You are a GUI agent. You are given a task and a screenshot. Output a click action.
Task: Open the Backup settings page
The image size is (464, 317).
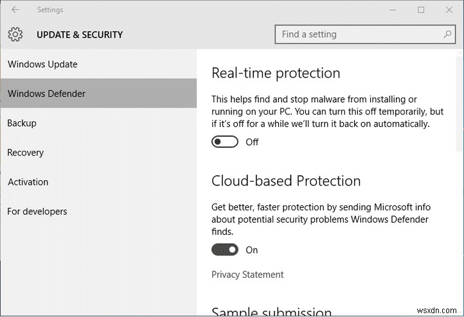(22, 123)
